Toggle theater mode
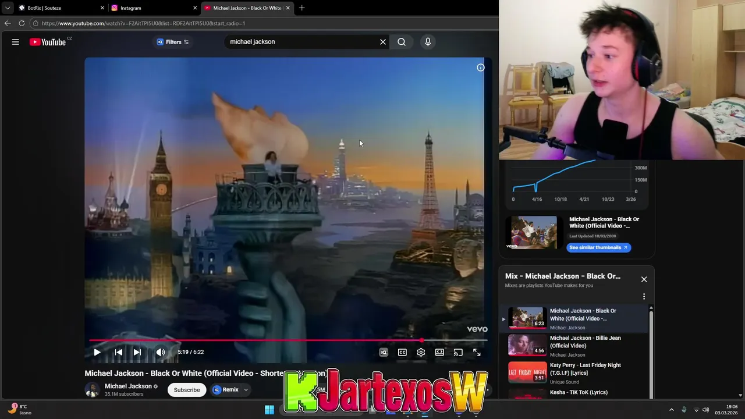The image size is (745, 419). (x=439, y=352)
